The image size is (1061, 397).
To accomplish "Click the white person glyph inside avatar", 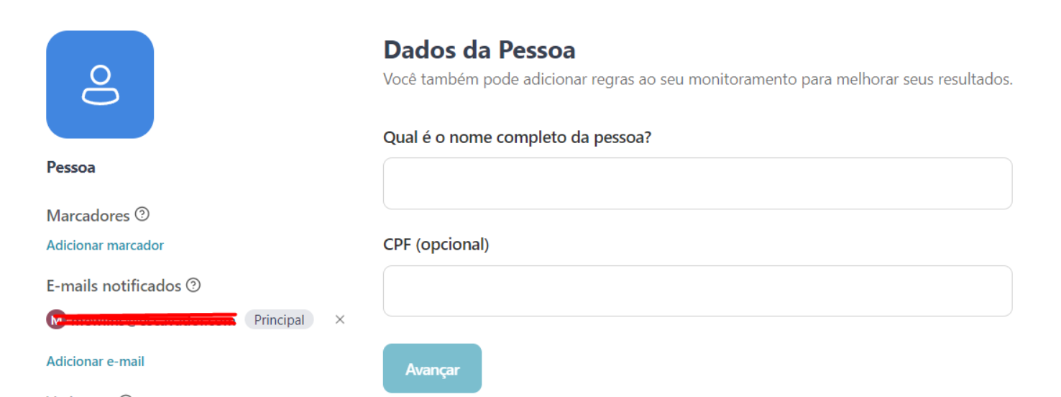I will point(100,85).
